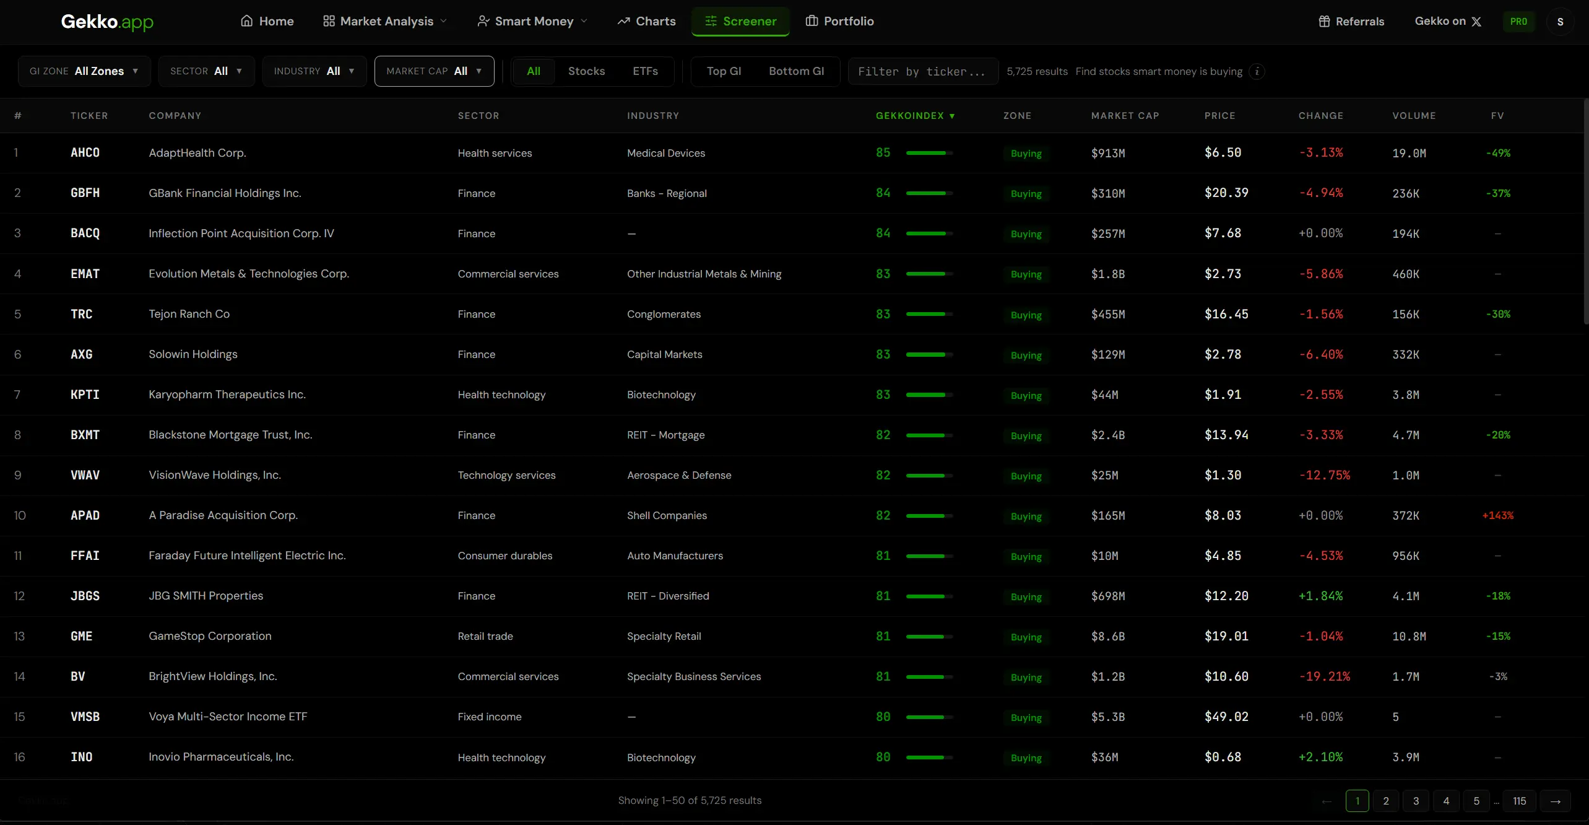Go to results page 3
Screen dimensions: 1589x825
point(1416,801)
